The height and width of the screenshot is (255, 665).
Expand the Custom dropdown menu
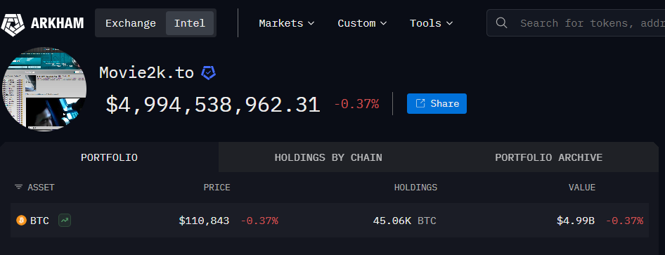pyautogui.click(x=362, y=23)
